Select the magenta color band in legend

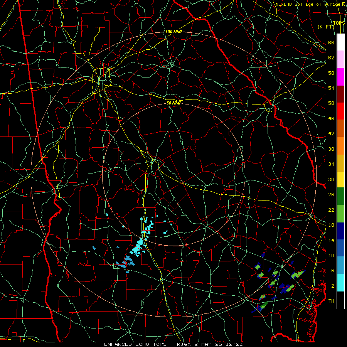[340, 77]
